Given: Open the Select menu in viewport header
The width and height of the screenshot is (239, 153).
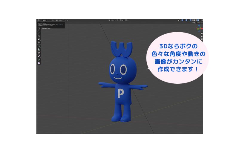Looking at the screenshot, I should tap(57, 20).
